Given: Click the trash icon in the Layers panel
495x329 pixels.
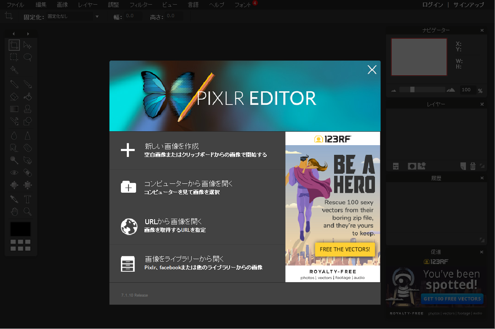Looking at the screenshot, I should tap(473, 166).
